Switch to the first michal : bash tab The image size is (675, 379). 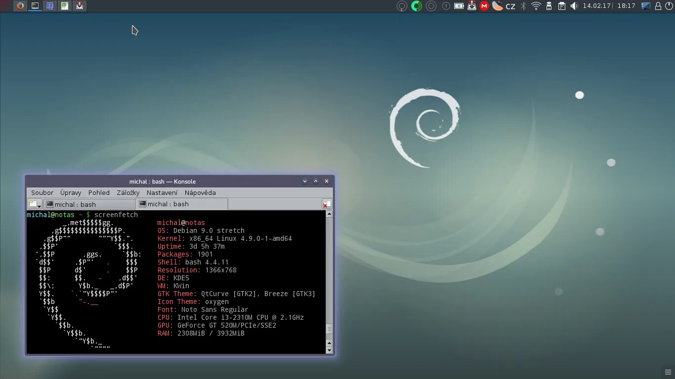point(89,204)
